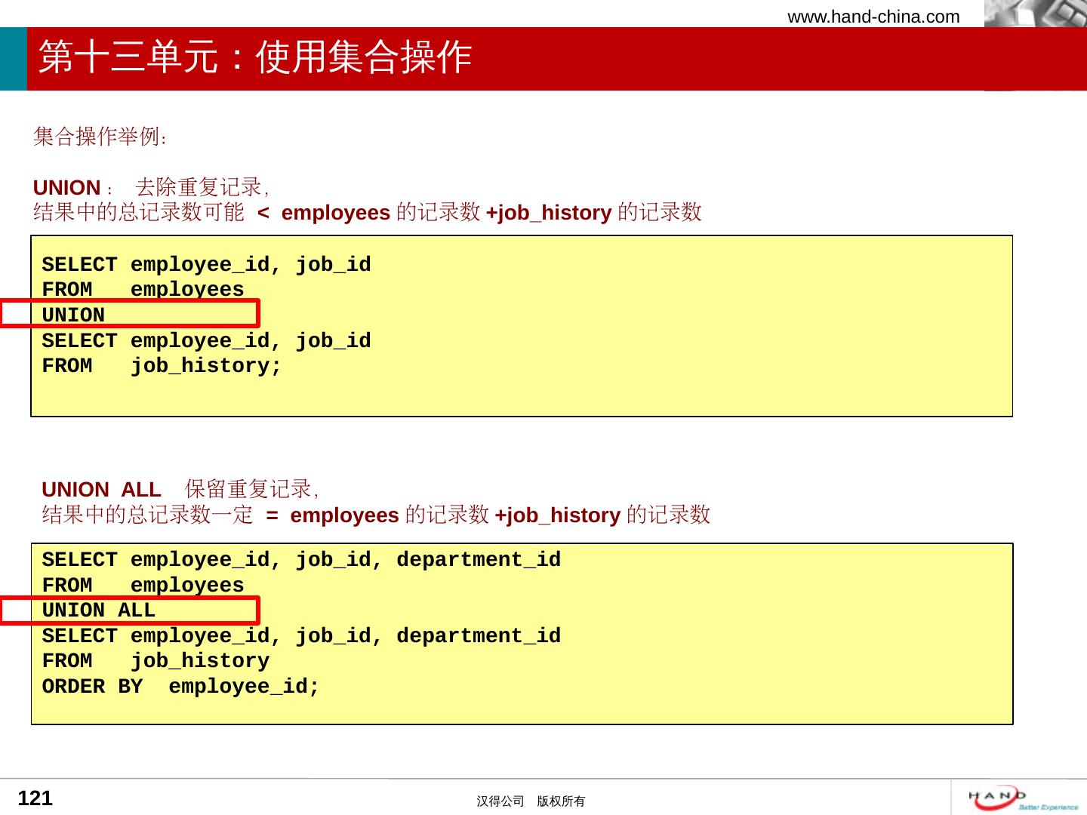Select the 'ORDER BY employee_id;' code line

tap(181, 687)
